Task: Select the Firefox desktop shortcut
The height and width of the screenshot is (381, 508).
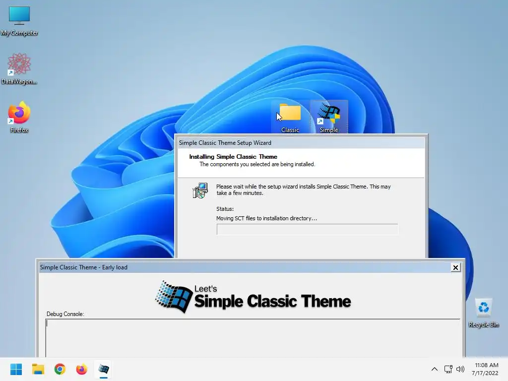Action: click(x=19, y=117)
